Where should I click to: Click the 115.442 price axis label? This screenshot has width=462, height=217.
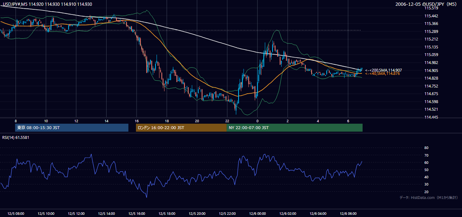(x=431, y=16)
